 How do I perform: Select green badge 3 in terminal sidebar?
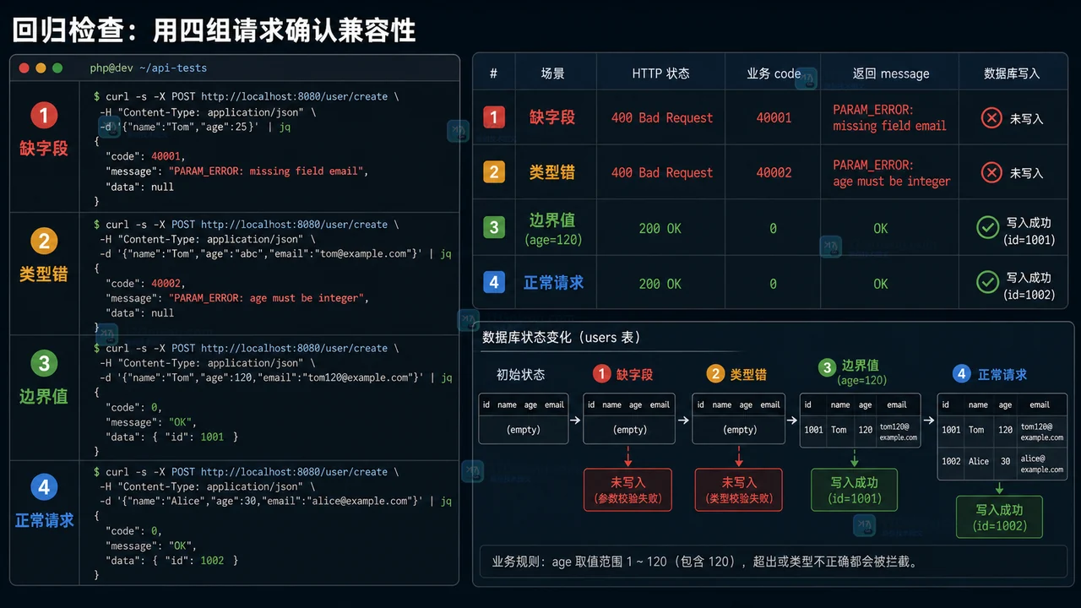point(44,364)
